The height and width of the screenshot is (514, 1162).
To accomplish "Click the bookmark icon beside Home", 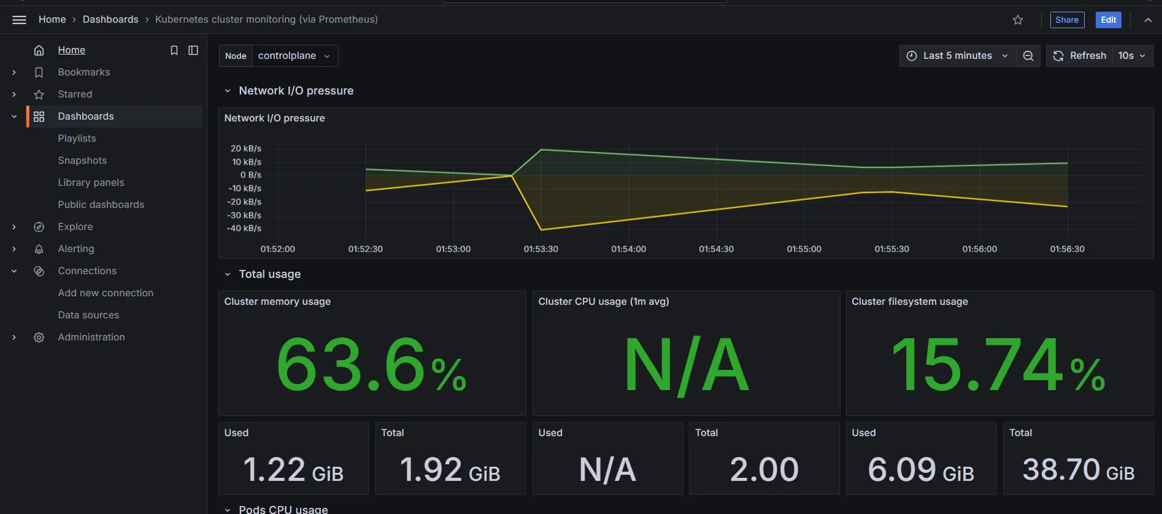I will (x=174, y=50).
